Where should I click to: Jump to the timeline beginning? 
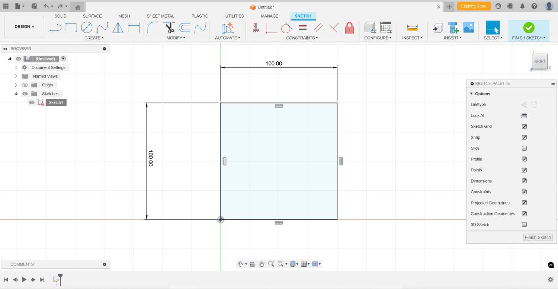tap(6, 279)
